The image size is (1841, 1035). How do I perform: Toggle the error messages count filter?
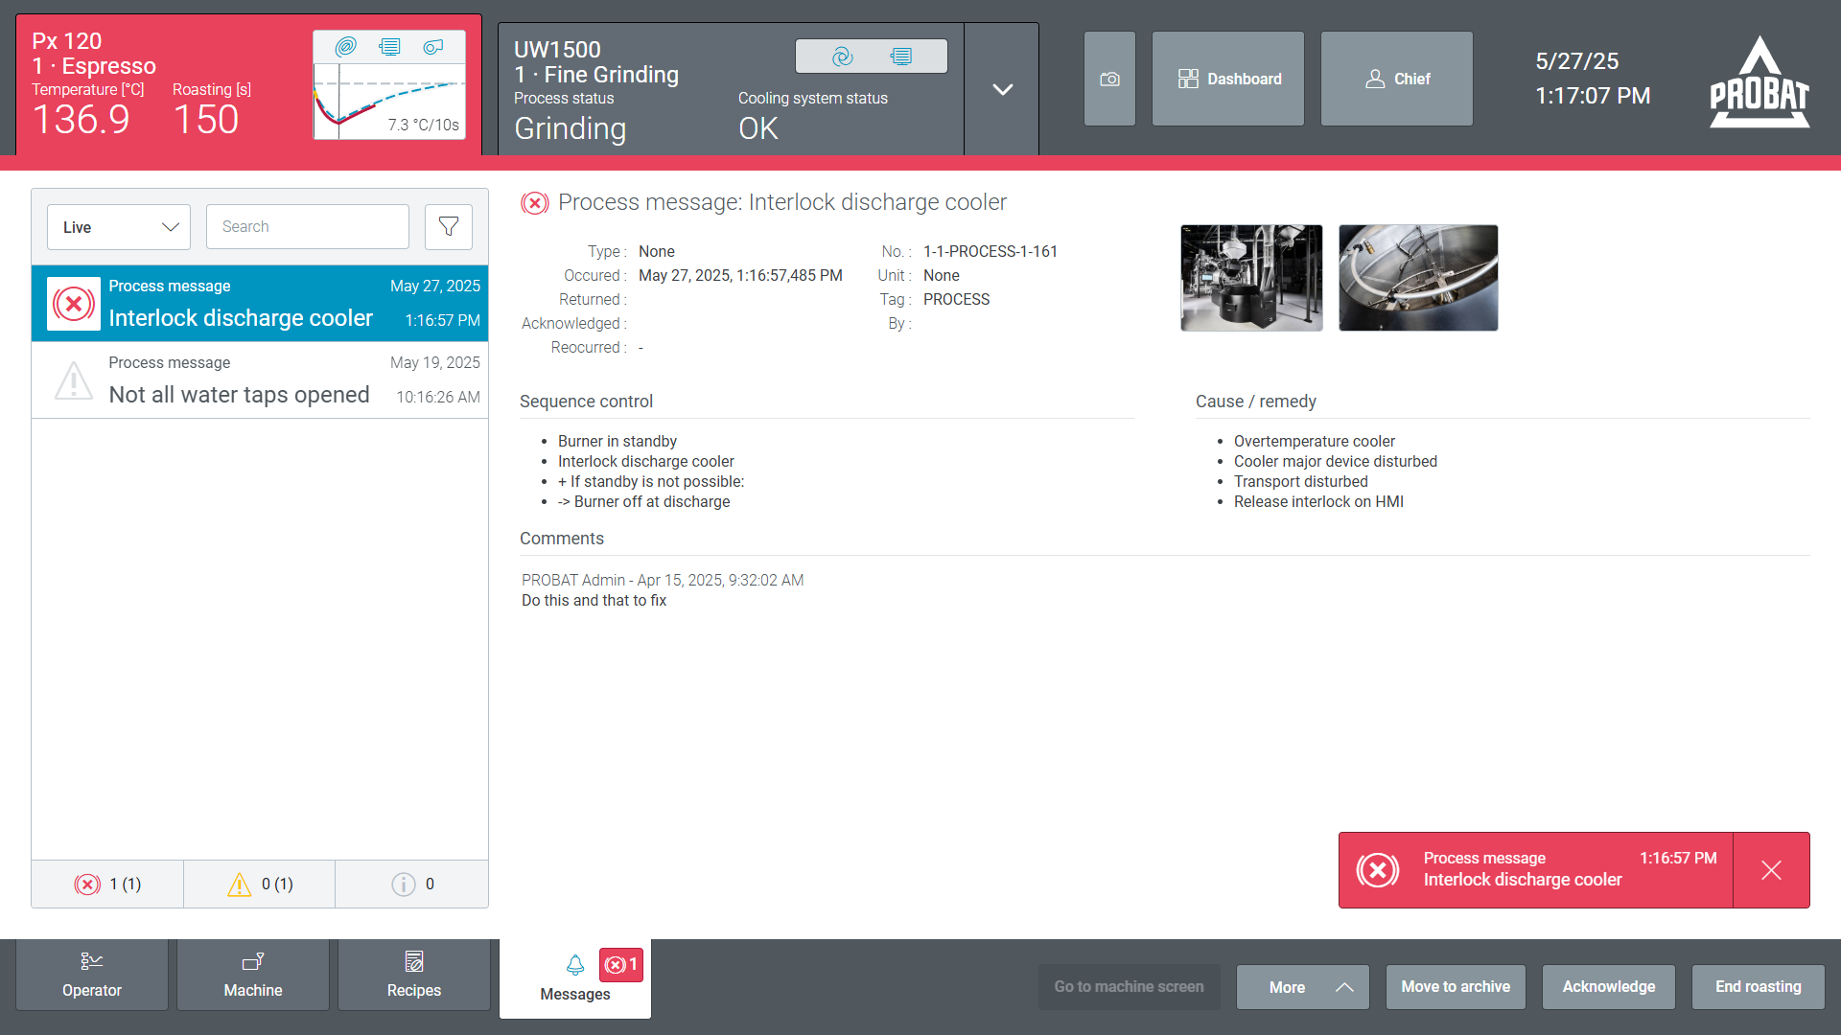(107, 884)
